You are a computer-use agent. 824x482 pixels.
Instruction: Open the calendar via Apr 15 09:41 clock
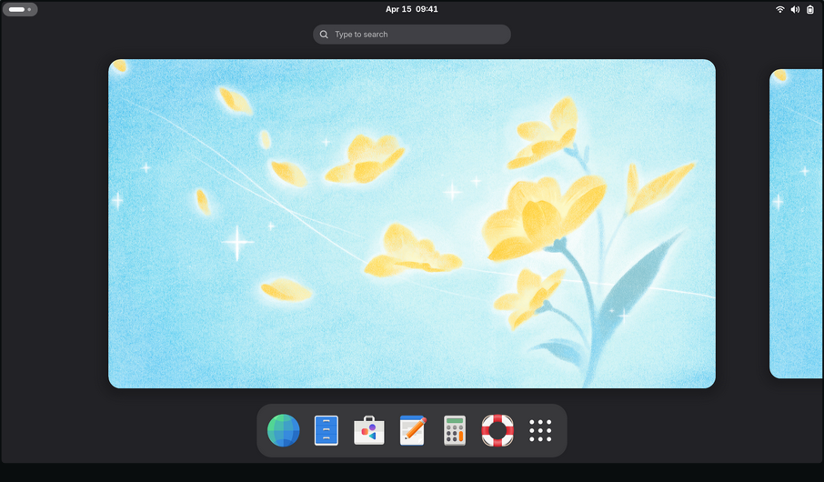coord(411,9)
